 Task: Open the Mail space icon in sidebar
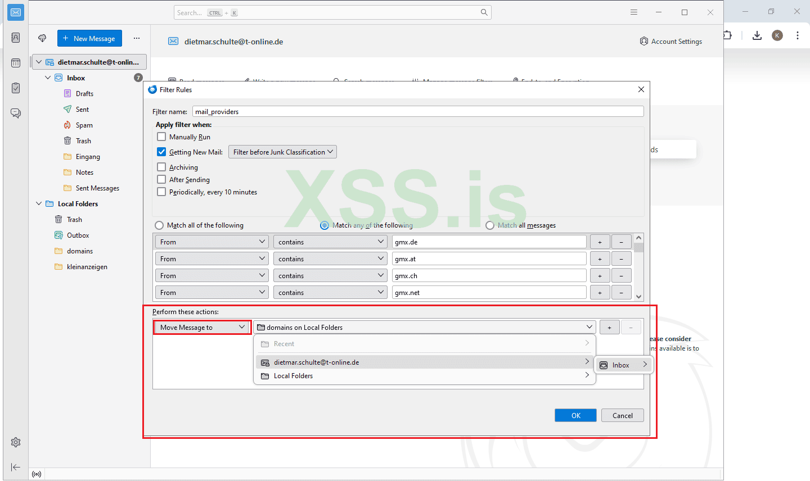16,12
